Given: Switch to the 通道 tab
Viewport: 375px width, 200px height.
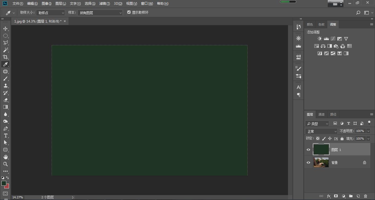Looking at the screenshot, I should tap(321, 114).
